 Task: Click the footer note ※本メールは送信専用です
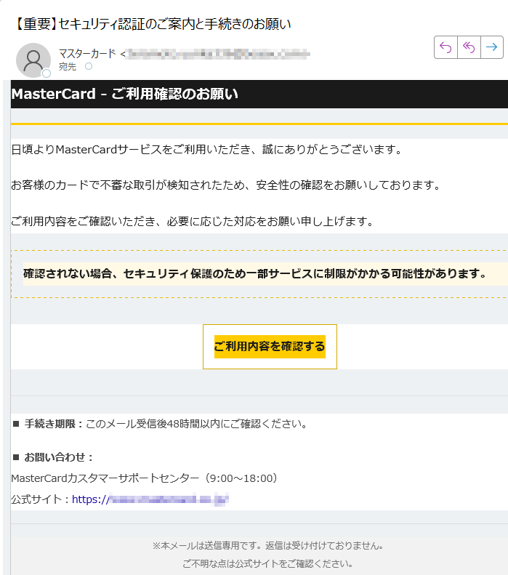pyautogui.click(x=268, y=546)
